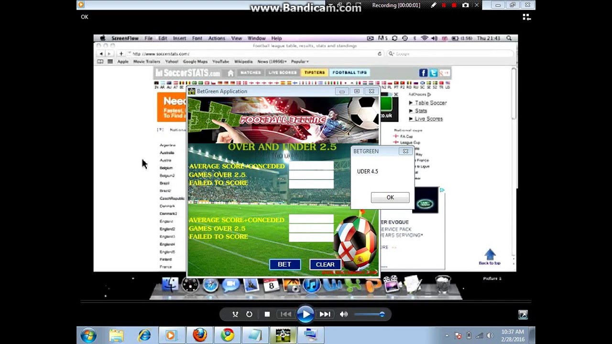
Task: Click first team Average Score+Conceded field
Action: tap(311, 166)
